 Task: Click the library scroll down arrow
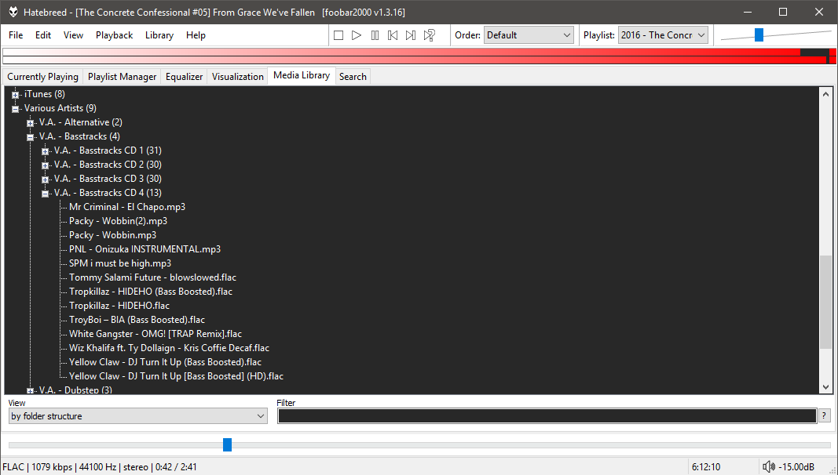point(825,387)
